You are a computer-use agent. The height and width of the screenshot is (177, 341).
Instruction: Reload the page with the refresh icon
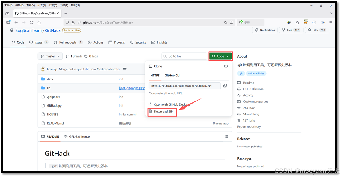pyautogui.click(x=31, y=23)
